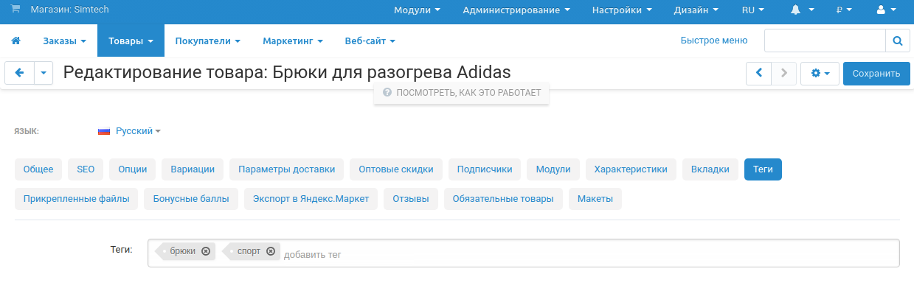Open the gear actions menu
The image size is (914, 305).
coord(820,74)
